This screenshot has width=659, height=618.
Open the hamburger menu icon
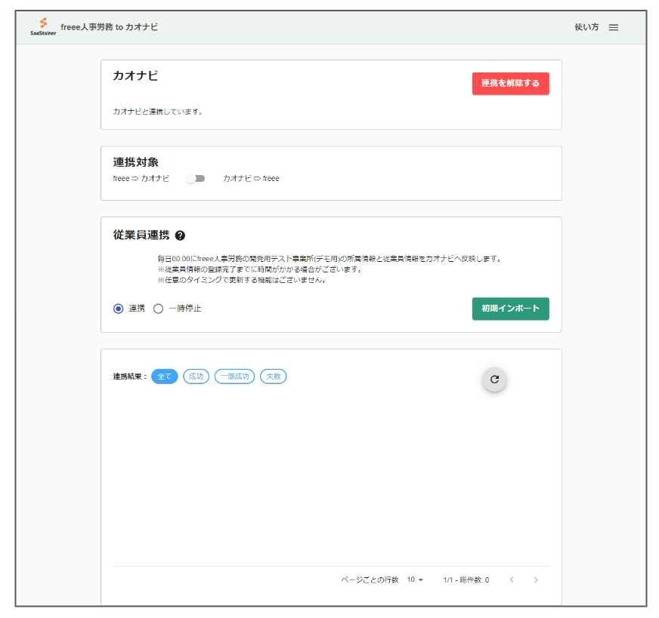pos(613,27)
